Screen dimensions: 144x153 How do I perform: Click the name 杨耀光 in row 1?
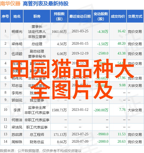click(x=17, y=32)
